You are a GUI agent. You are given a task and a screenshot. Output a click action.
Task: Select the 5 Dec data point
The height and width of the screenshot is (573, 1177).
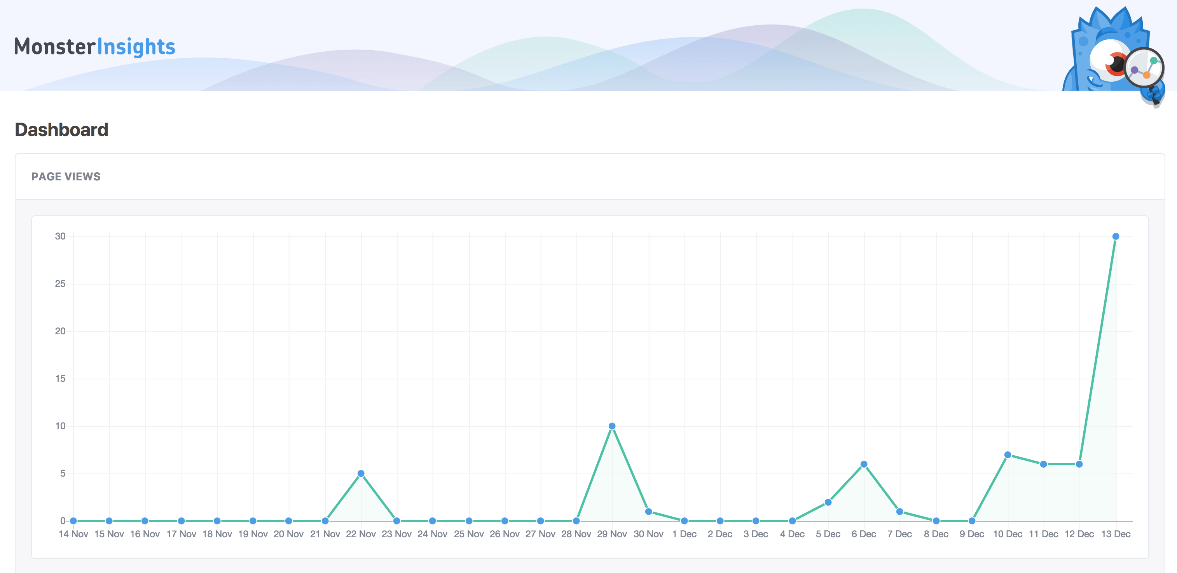pos(828,502)
